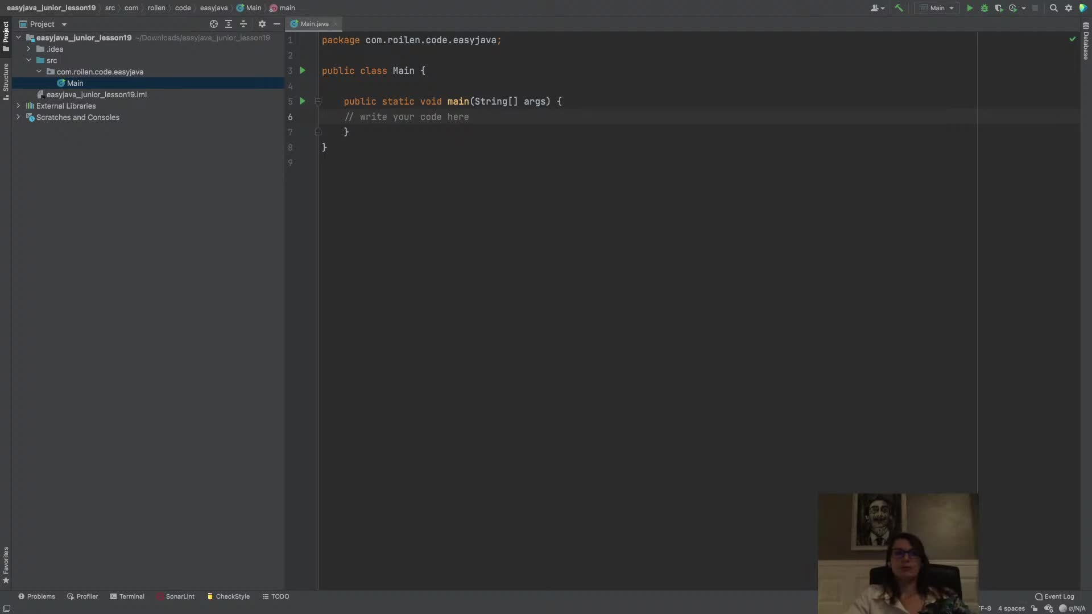This screenshot has height=614, width=1092.
Task: Collapse all in Project panel
Action: pyautogui.click(x=243, y=24)
